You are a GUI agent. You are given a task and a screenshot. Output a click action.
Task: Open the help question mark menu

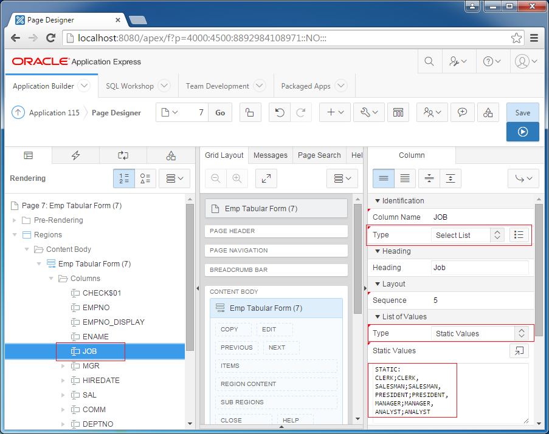point(492,61)
